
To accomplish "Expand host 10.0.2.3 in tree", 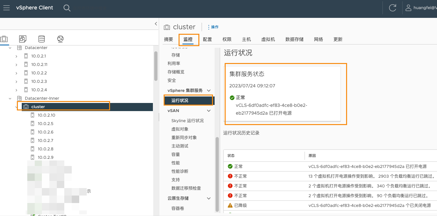I will [17, 82].
